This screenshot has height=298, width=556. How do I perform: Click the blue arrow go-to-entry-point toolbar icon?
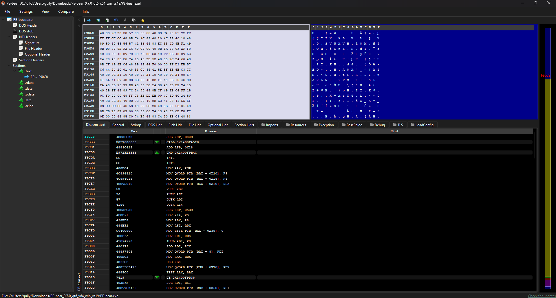[89, 20]
